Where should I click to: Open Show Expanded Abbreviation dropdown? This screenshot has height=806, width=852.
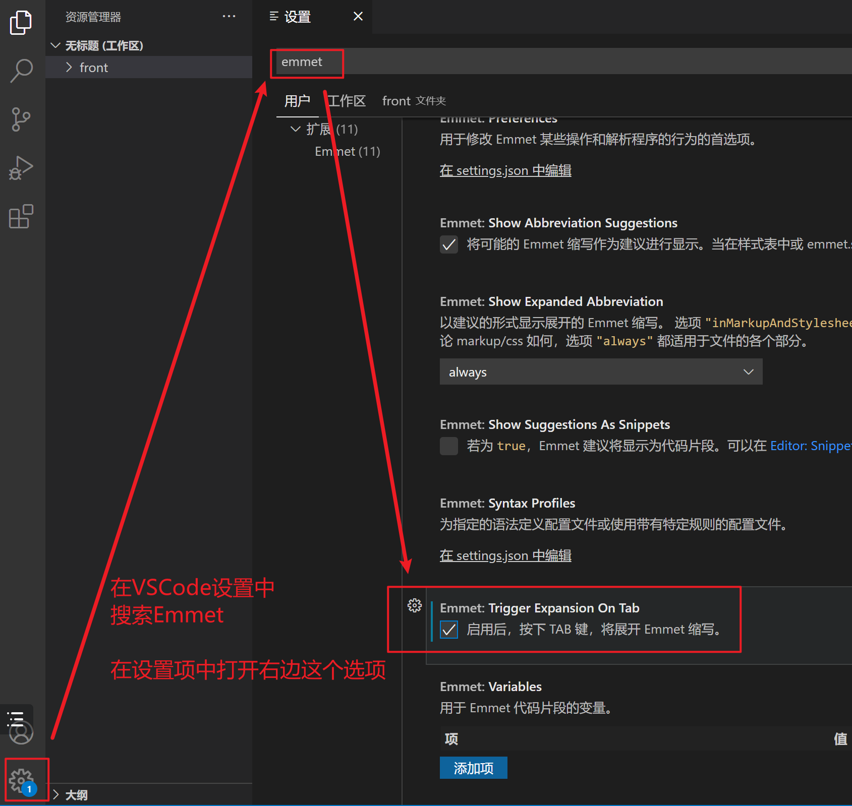click(x=601, y=371)
